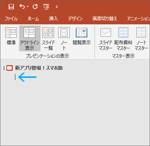The image size is (150, 146).
Task: Open the アニメーション ribbon tab
Action: 138,19
